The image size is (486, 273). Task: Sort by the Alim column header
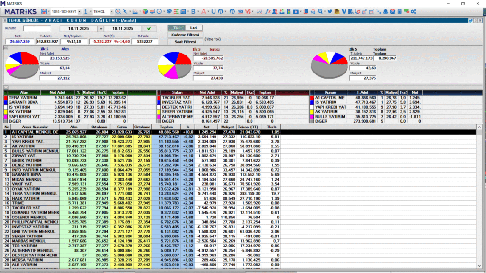[x=74, y=127]
